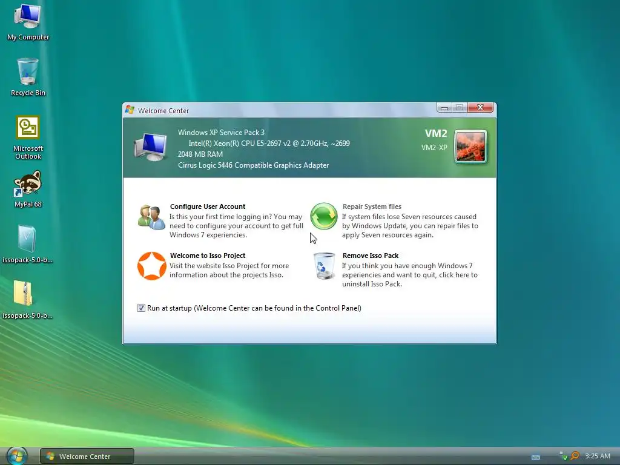Minimize the Welcome Center window

(444, 108)
